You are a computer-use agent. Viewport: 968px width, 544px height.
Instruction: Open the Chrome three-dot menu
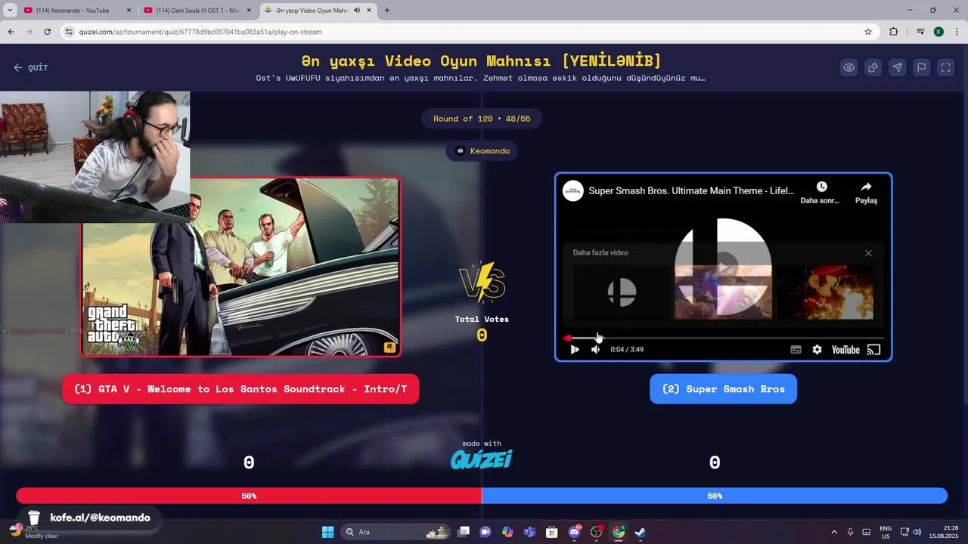(957, 32)
